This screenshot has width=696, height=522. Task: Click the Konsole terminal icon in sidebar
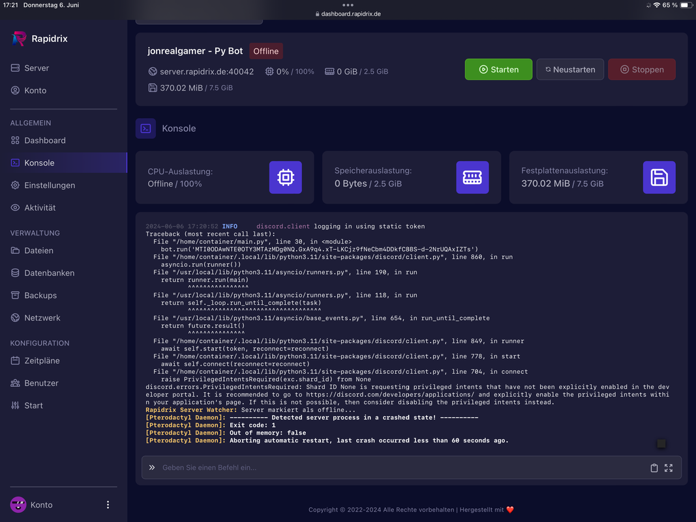click(x=15, y=163)
